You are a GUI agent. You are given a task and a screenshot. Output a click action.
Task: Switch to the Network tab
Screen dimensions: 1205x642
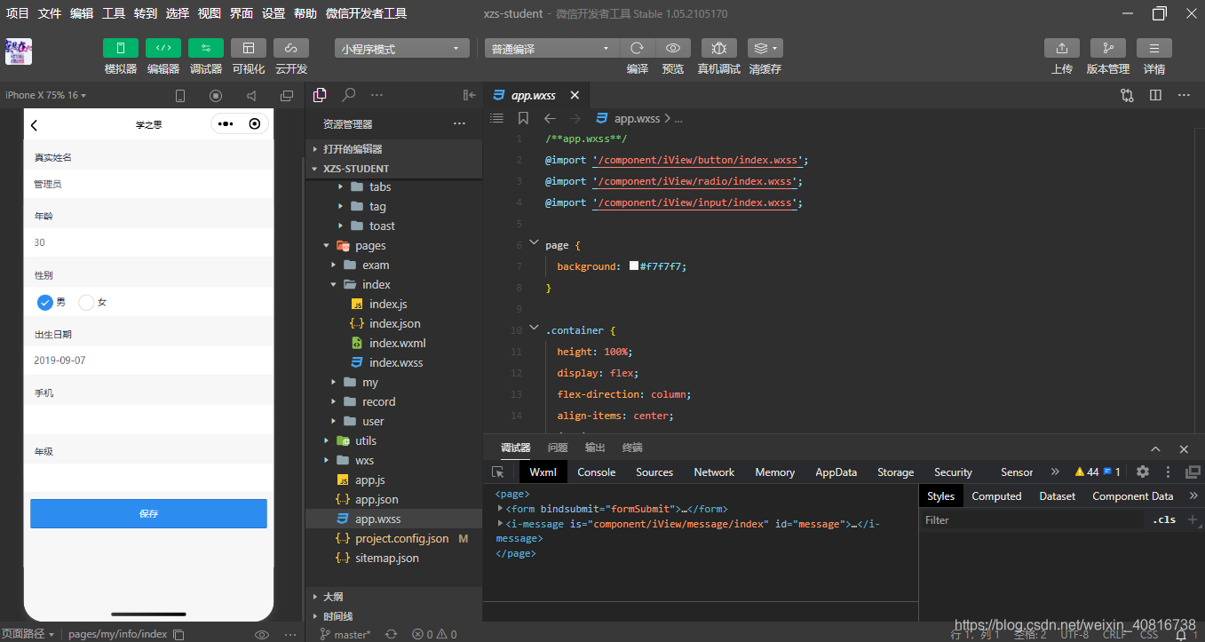[x=714, y=472]
